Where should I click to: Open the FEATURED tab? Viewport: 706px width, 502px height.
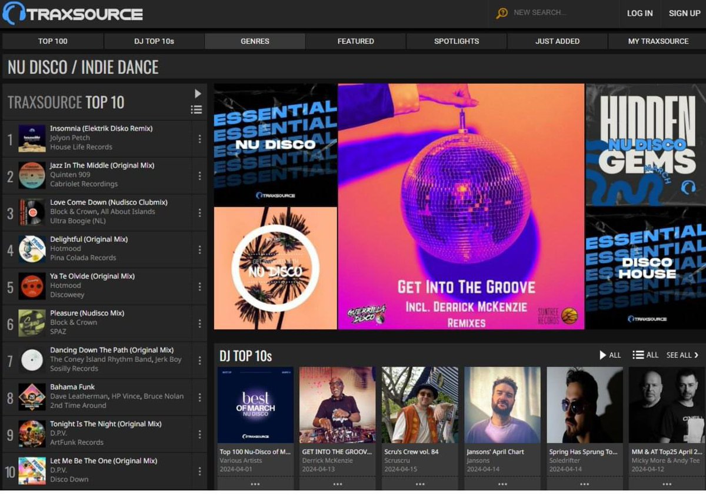click(356, 41)
